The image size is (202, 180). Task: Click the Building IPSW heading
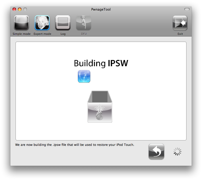coord(101,63)
